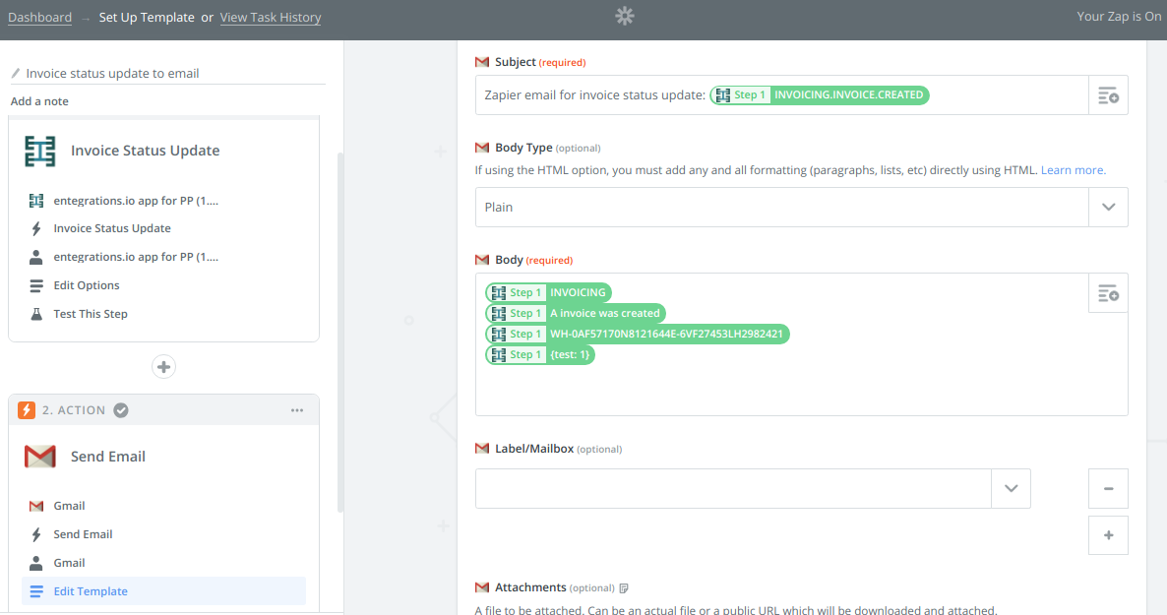Viewport: 1167px width, 615px height.
Task: Expand the Body Type Plain dropdown
Action: tap(1108, 207)
